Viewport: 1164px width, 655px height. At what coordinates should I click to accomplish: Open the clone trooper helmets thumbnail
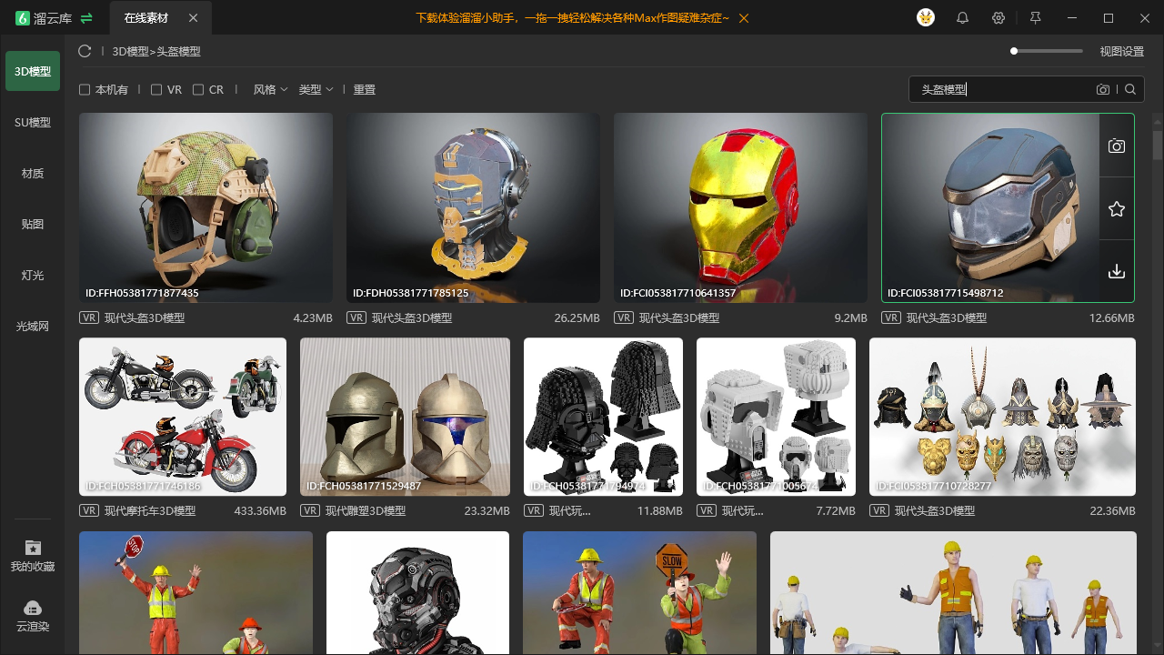406,417
